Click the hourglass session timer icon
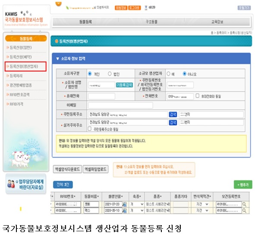Image resolution: width=255 pixels, height=239 pixels. click(146, 8)
